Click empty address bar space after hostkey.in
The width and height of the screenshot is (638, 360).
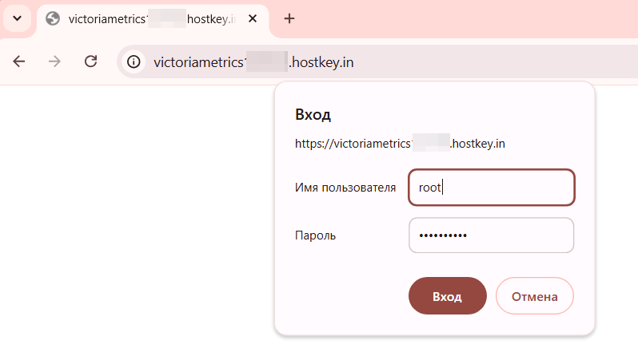pos(492,62)
